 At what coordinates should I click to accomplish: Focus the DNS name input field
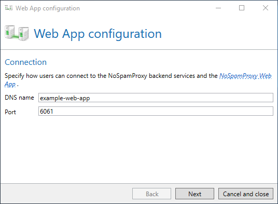(x=156, y=98)
